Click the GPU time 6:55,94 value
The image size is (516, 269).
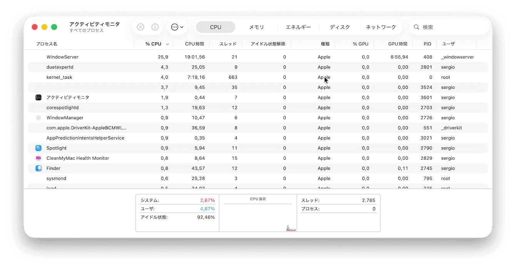click(x=399, y=57)
